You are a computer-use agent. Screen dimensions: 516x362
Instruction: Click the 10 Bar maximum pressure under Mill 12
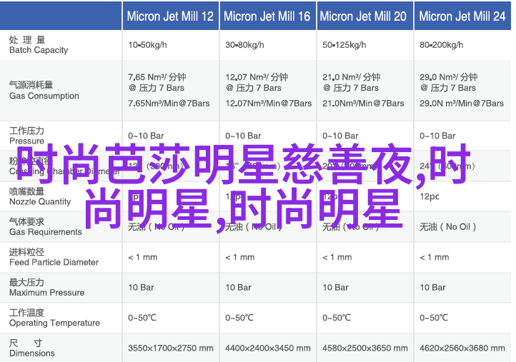coord(142,287)
